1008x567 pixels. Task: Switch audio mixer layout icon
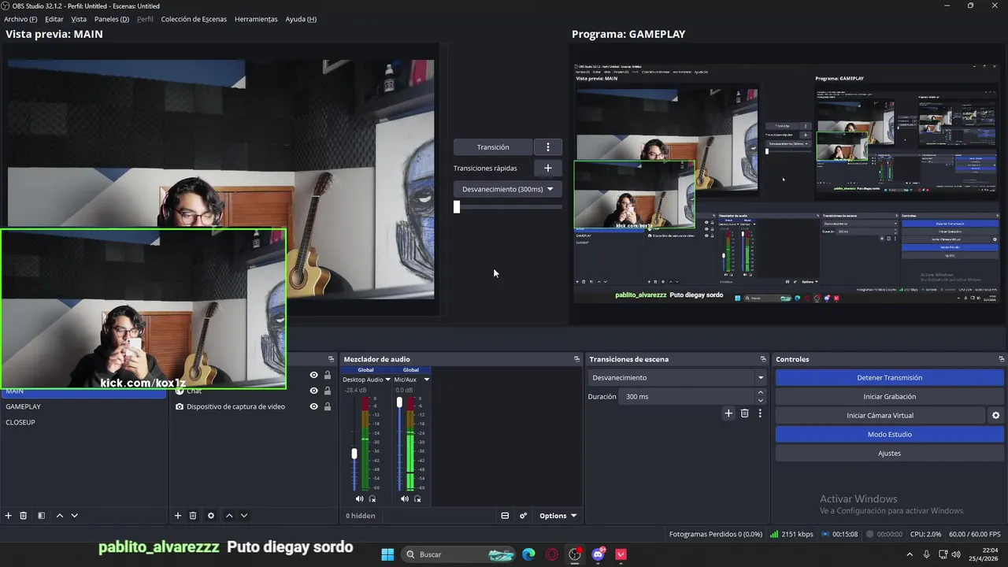505,516
